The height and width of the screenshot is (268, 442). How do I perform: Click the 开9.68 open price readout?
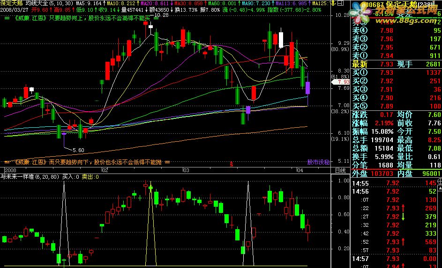(40, 10)
